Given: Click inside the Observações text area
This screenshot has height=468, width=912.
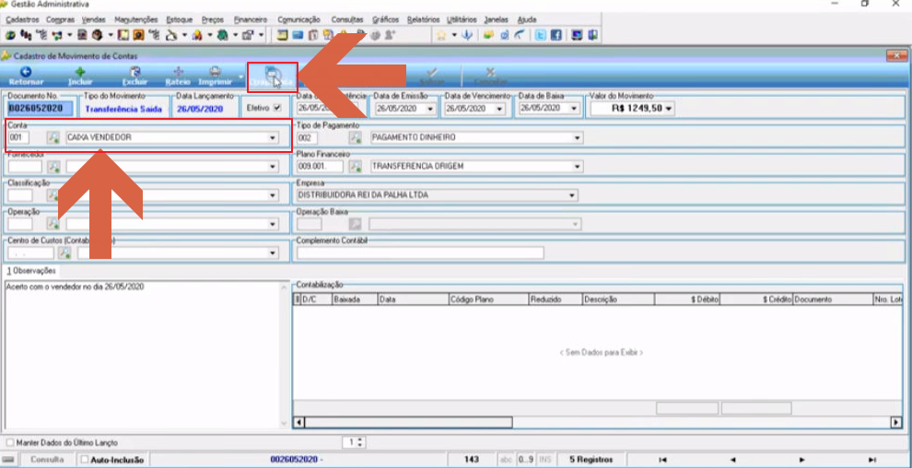Looking at the screenshot, I should 145,355.
